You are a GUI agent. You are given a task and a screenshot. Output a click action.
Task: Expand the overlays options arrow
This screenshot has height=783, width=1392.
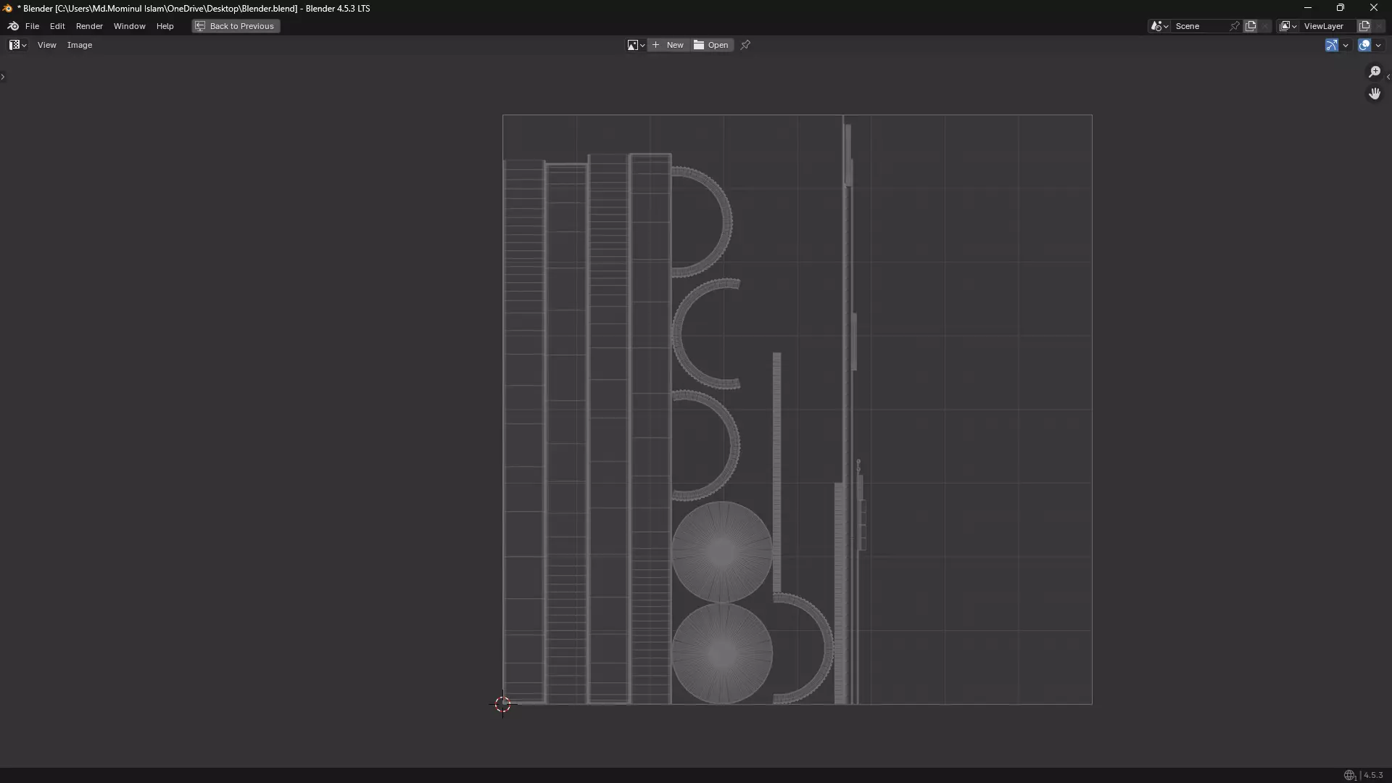pyautogui.click(x=1378, y=45)
